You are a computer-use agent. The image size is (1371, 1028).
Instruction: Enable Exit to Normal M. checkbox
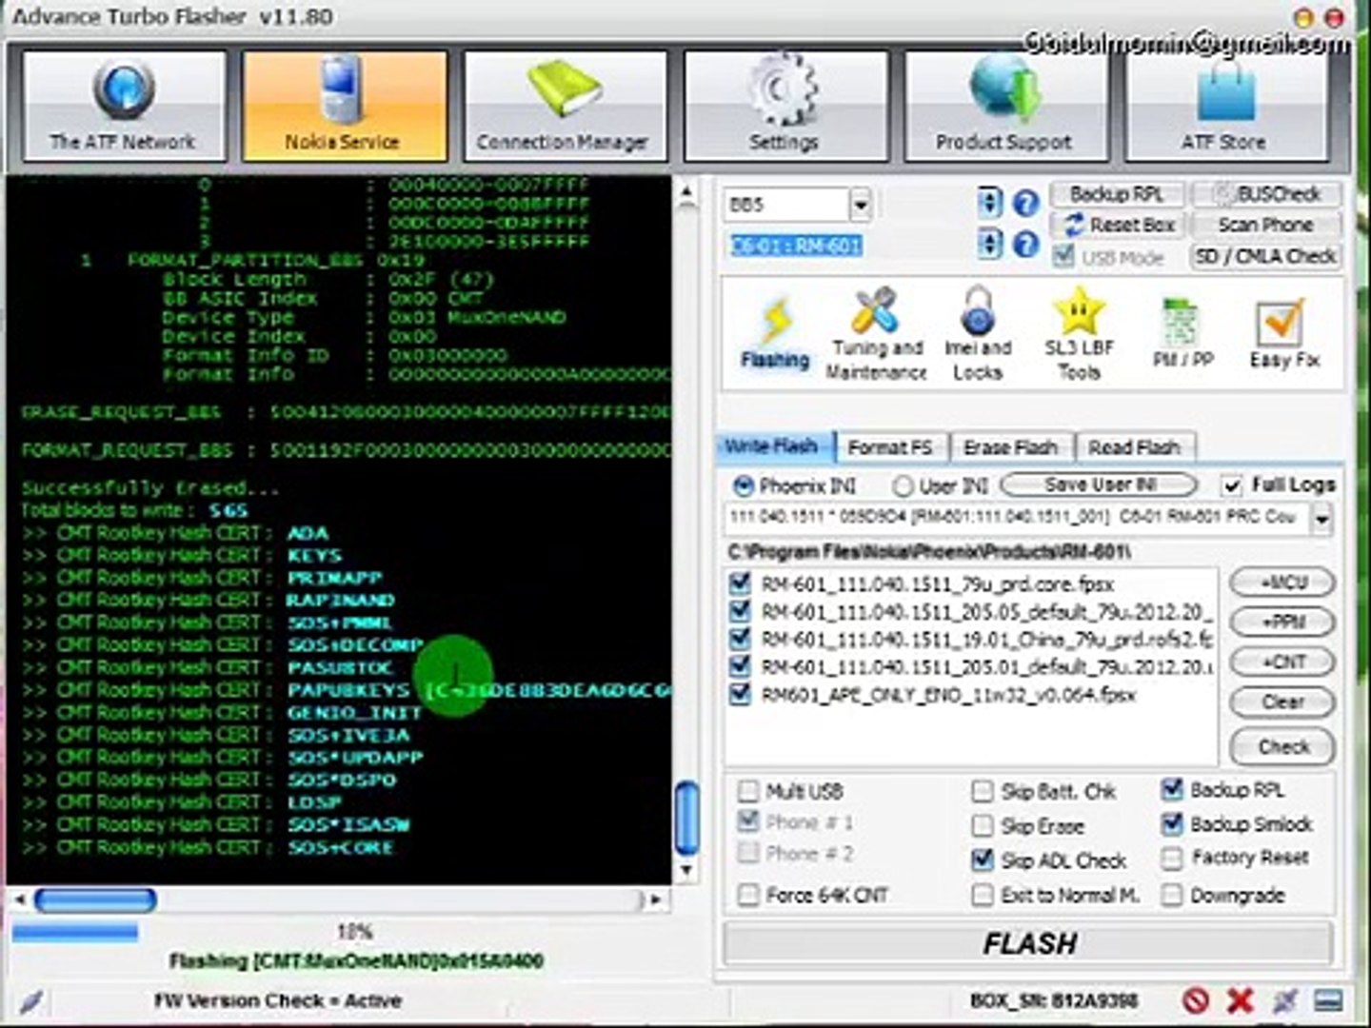pos(982,895)
